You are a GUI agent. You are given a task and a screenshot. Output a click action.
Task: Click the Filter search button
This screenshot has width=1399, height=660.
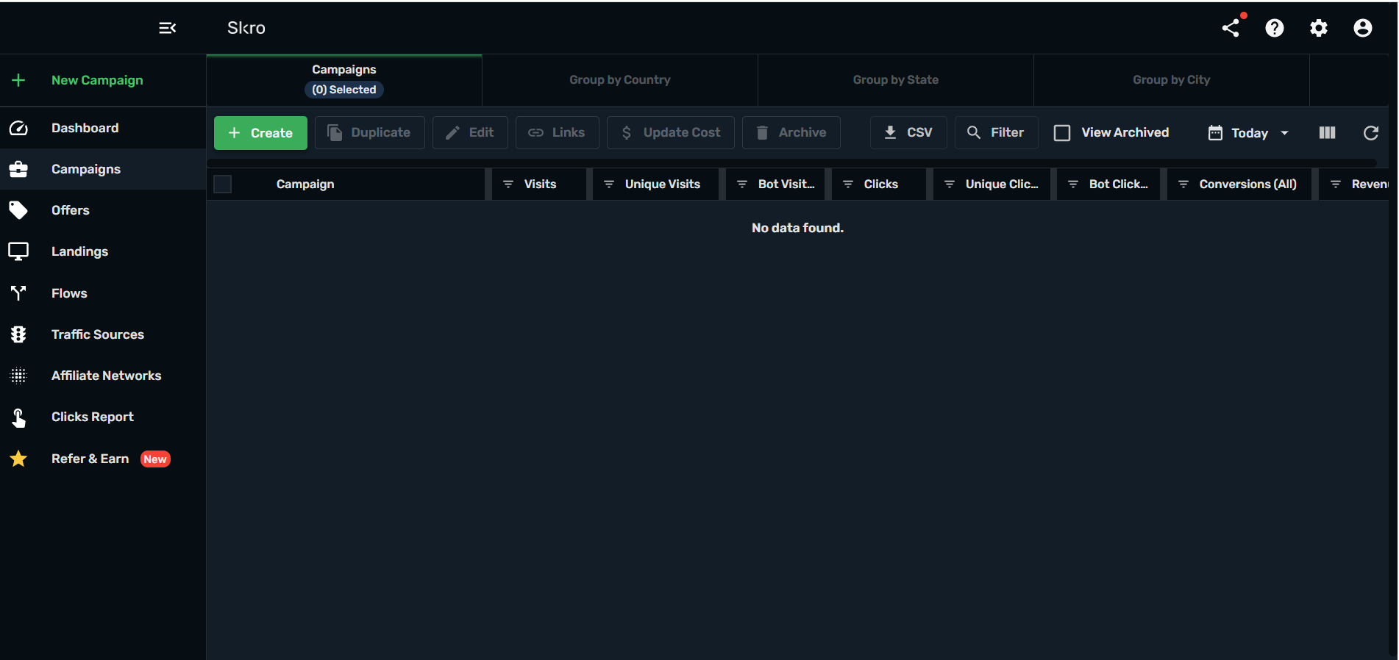point(996,133)
